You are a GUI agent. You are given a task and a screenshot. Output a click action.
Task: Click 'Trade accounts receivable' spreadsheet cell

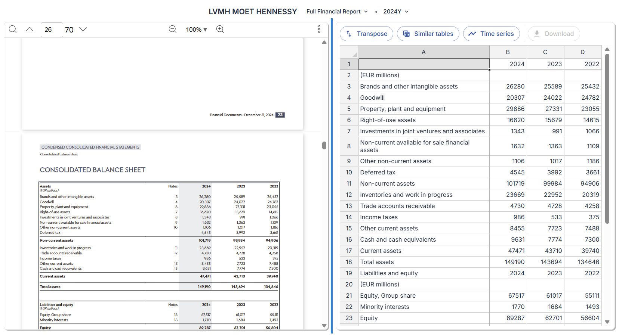click(x=424, y=206)
